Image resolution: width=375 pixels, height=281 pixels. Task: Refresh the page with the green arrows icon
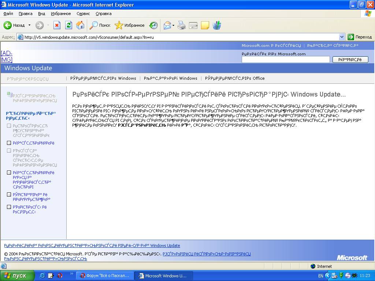[x=68, y=25]
